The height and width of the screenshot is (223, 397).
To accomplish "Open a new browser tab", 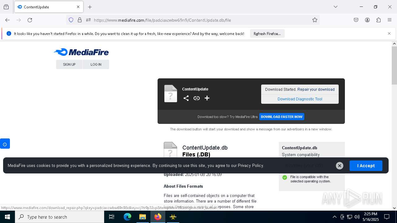I will coord(90,7).
